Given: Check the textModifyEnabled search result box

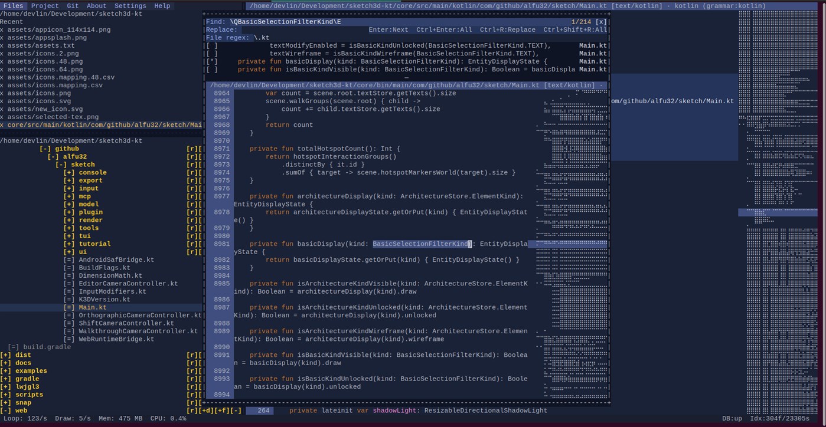Looking at the screenshot, I should tap(211, 45).
